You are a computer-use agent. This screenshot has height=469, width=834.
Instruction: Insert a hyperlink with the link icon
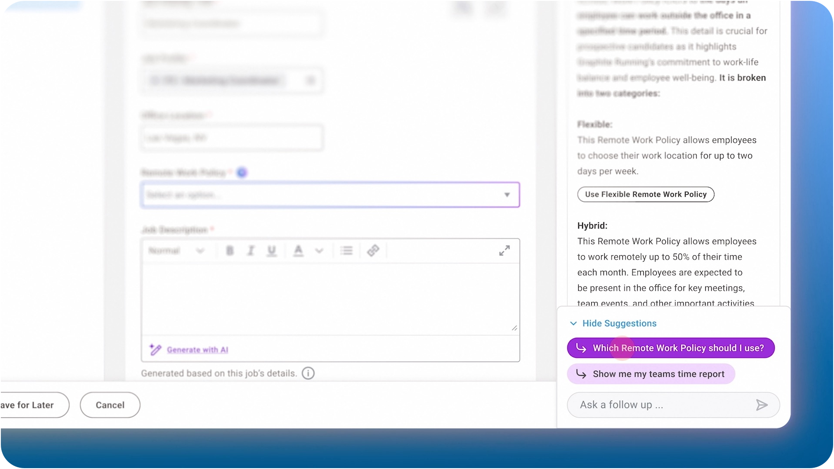tap(373, 251)
